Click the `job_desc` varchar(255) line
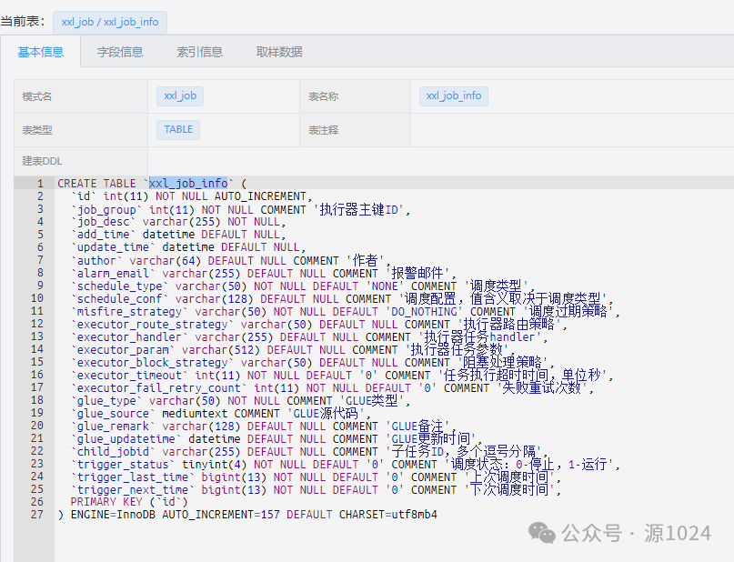Viewport: 734px width, 562px height. [178, 221]
